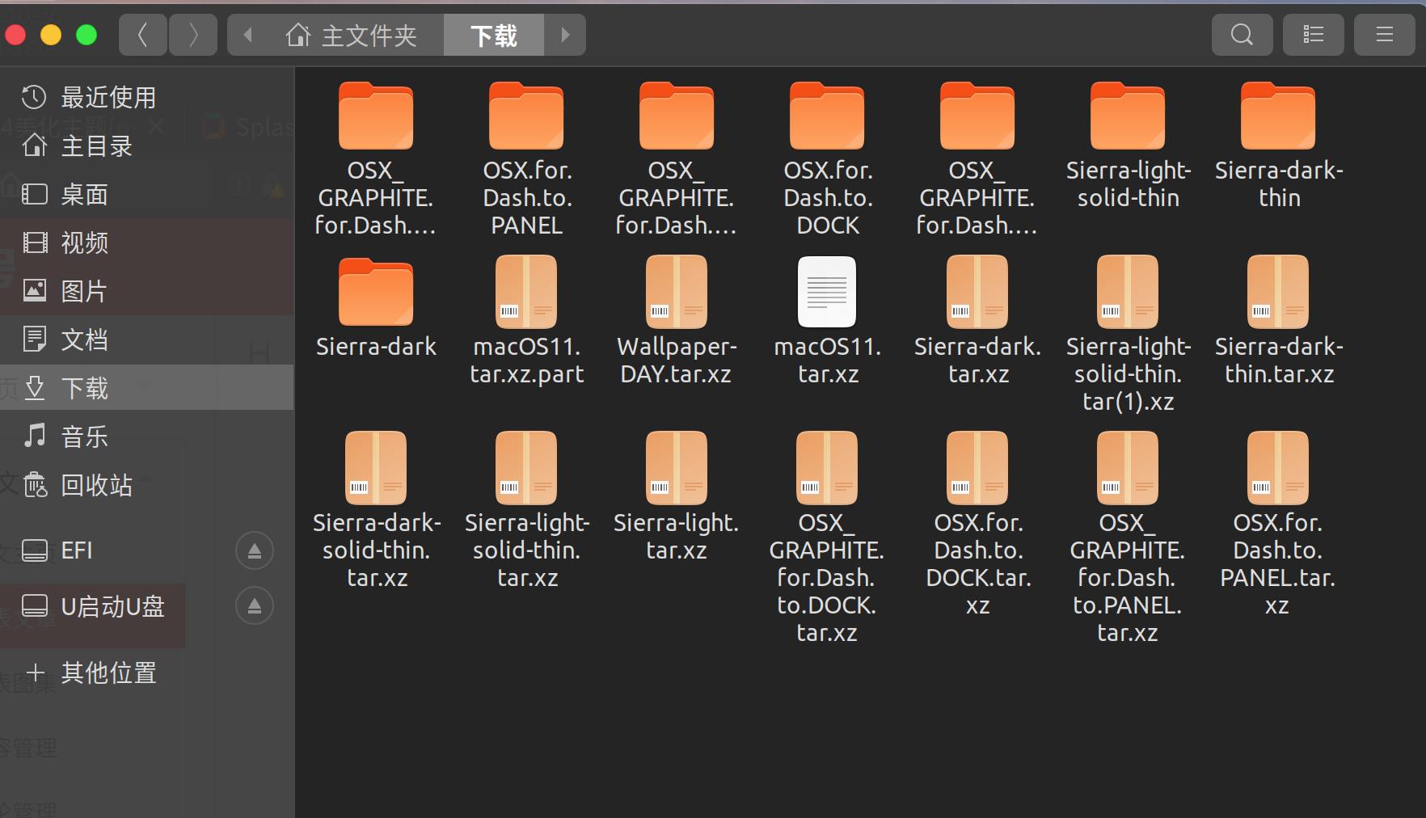The width and height of the screenshot is (1426, 818).
Task: Select the Sierra-light-solid-thin folder
Action: coord(1128,145)
